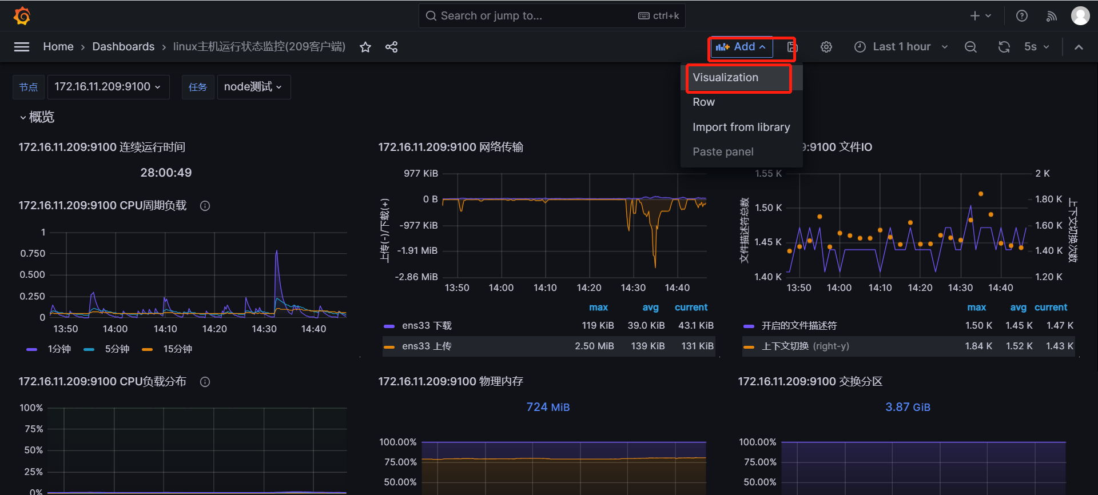The height and width of the screenshot is (495, 1098).
Task: Click the ens33 上传 orange color swatch
Action: (389, 346)
